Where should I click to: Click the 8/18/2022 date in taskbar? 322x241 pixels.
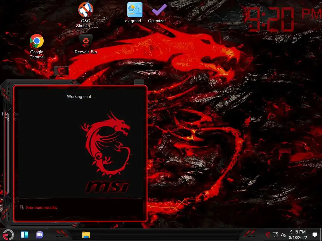pos(298,238)
